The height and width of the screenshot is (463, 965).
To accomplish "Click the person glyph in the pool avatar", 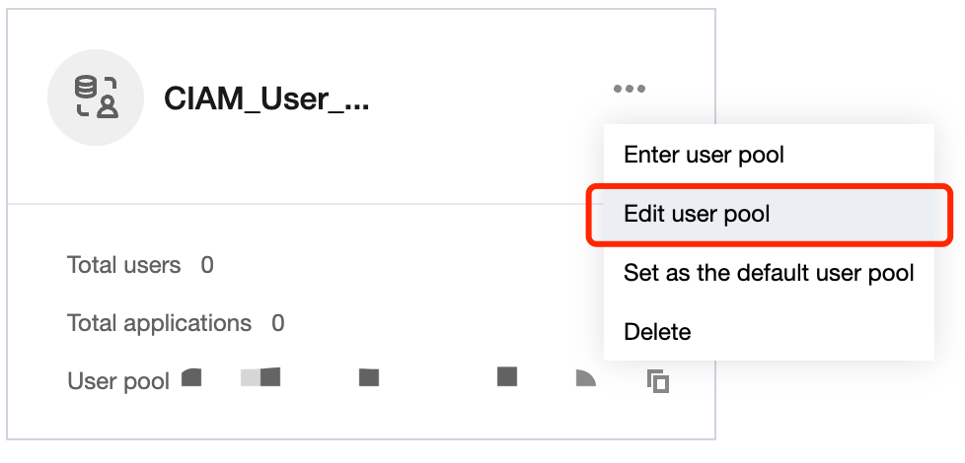I will pos(107,106).
